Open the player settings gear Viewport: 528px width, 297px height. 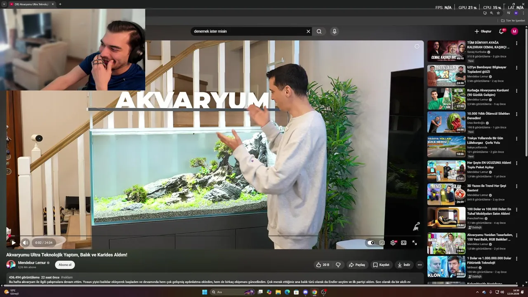pos(393,243)
